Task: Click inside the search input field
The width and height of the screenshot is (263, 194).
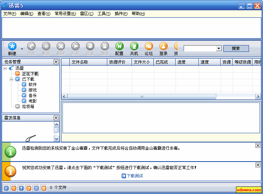Action: [x=200, y=48]
